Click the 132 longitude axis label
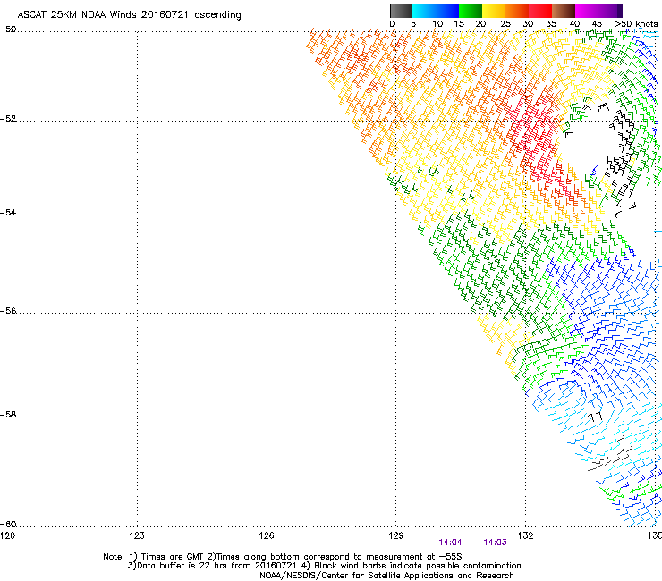This screenshot has width=662, height=581. 526,535
